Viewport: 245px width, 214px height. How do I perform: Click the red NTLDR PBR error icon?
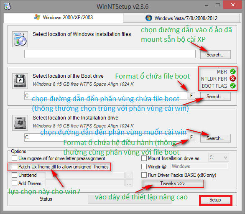point(232,79)
